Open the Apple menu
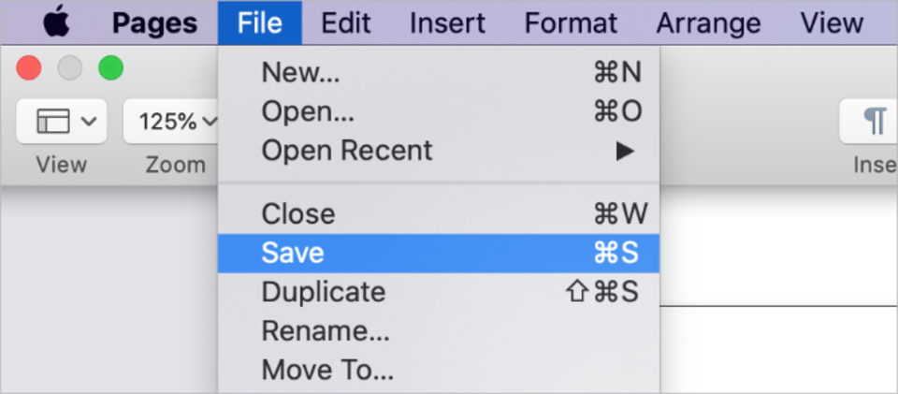Viewport: 898px width, 394px height. tap(57, 23)
